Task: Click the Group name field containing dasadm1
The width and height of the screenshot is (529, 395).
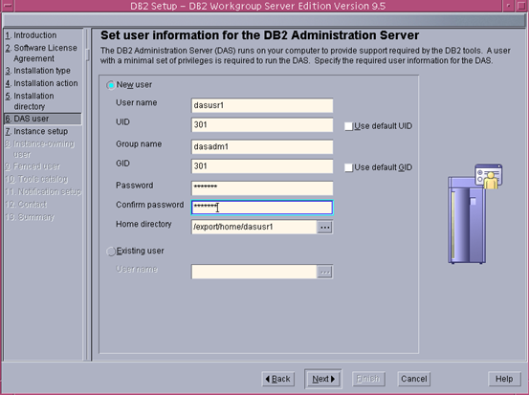Action: (x=262, y=146)
